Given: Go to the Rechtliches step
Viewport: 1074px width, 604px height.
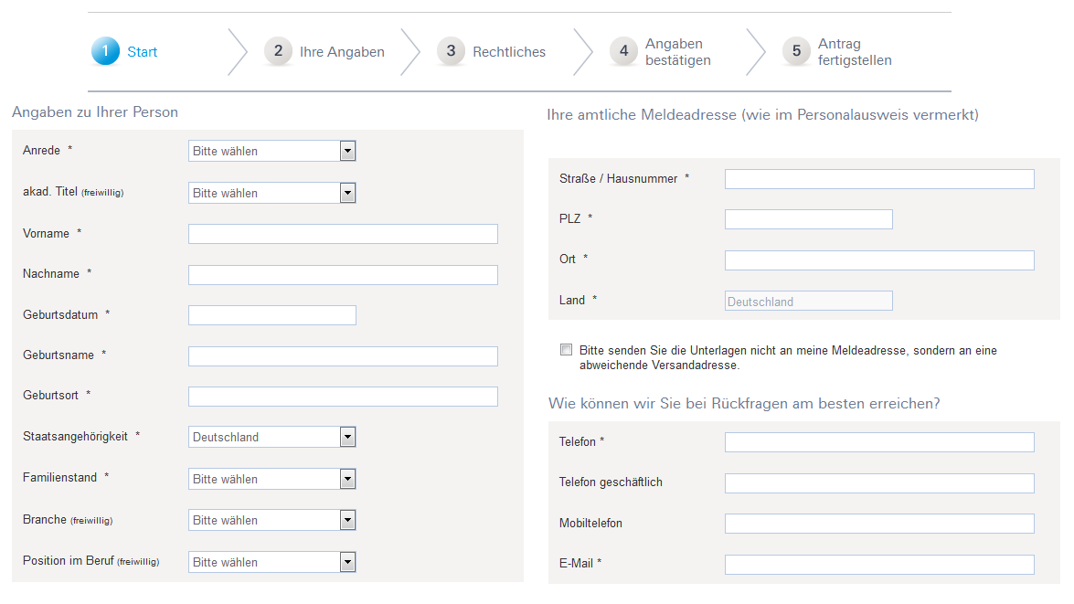Looking at the screenshot, I should click(x=509, y=52).
